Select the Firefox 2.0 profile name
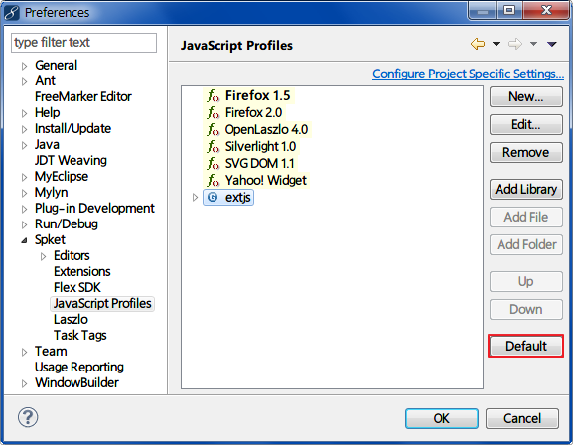Image resolution: width=573 pixels, height=445 pixels. click(x=253, y=113)
